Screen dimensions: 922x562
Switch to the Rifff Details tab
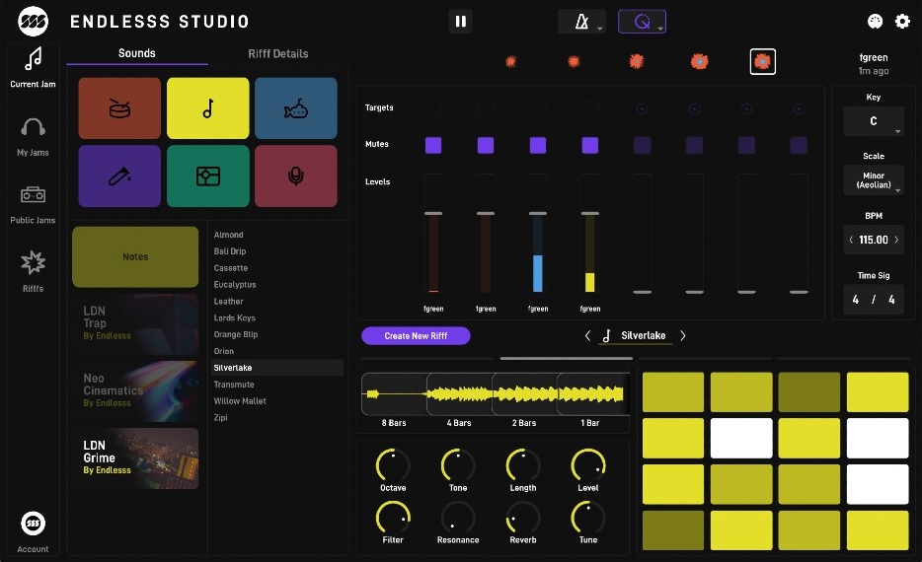click(x=278, y=53)
